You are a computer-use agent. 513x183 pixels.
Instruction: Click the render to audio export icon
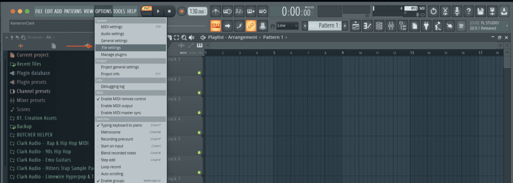(x=492, y=11)
